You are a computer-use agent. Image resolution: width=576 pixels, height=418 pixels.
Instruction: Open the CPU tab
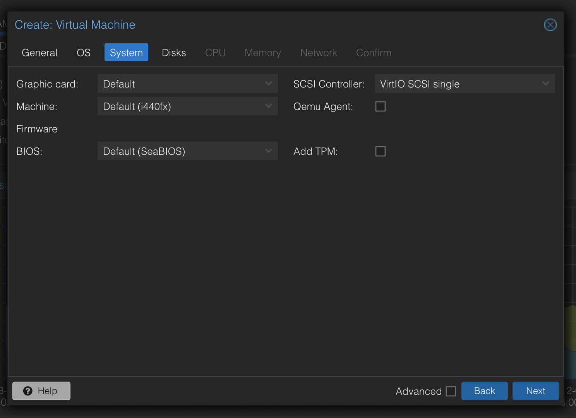tap(215, 53)
